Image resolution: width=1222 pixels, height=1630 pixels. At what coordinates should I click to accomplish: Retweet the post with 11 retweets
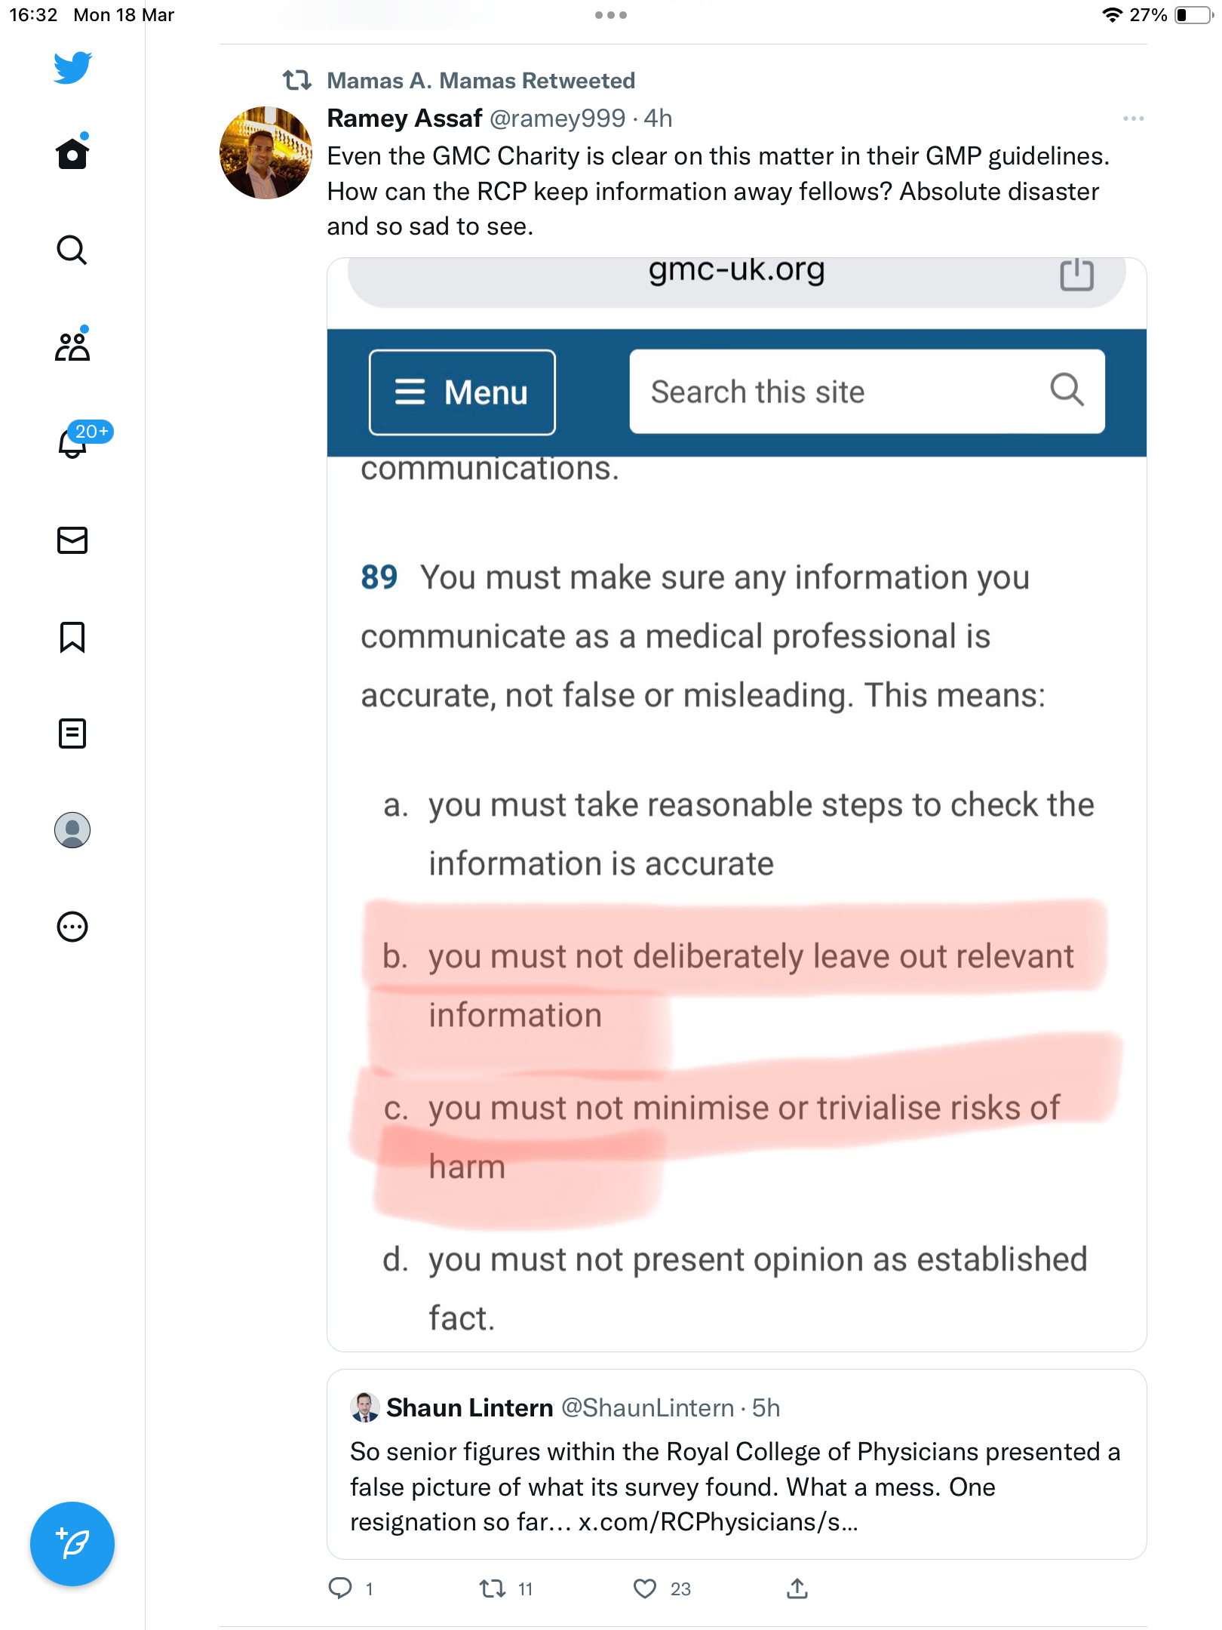492,1588
